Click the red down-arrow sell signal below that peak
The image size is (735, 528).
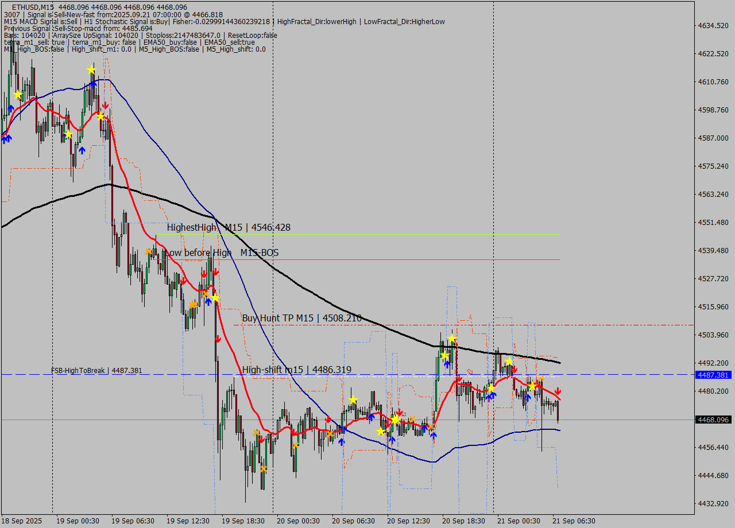[x=106, y=106]
